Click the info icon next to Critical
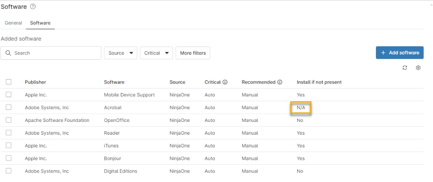Viewport: 433px width, 182px height. 225,82
